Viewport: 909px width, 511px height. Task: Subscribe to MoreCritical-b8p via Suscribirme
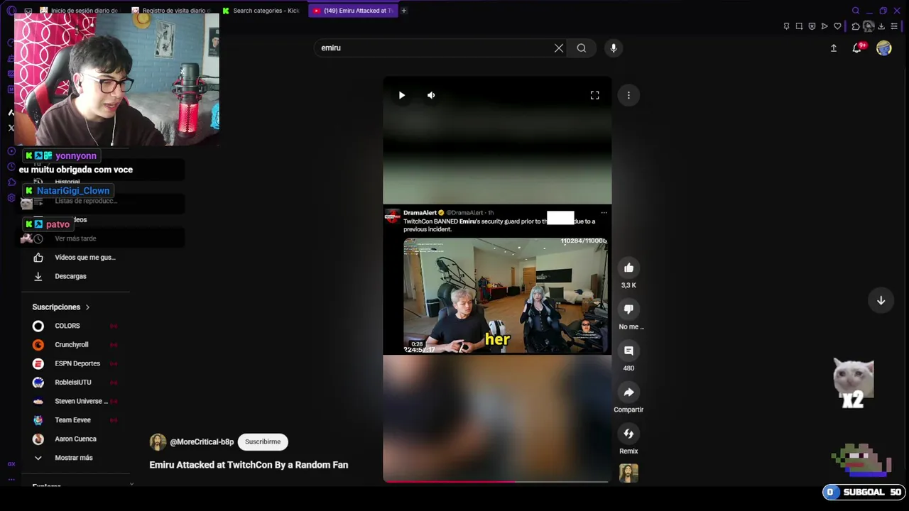(263, 441)
